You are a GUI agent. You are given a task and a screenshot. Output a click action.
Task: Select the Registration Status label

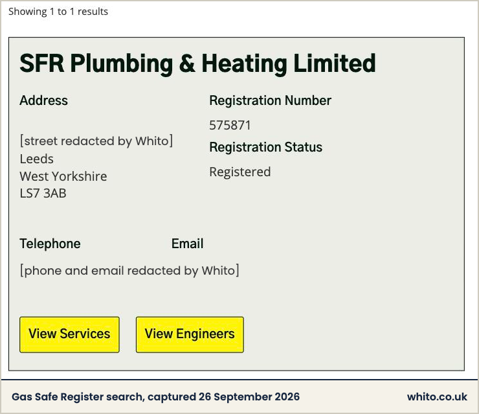[x=266, y=147]
